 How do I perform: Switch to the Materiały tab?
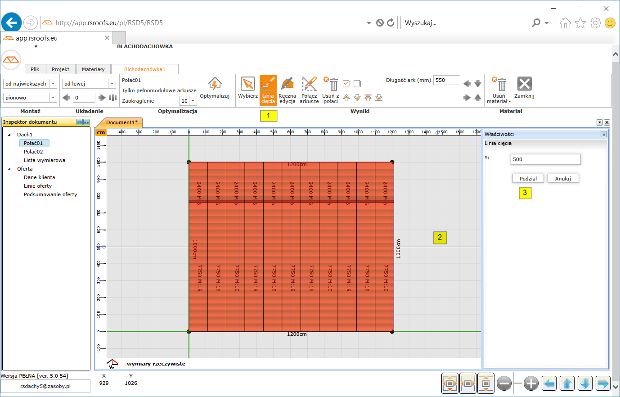point(93,69)
